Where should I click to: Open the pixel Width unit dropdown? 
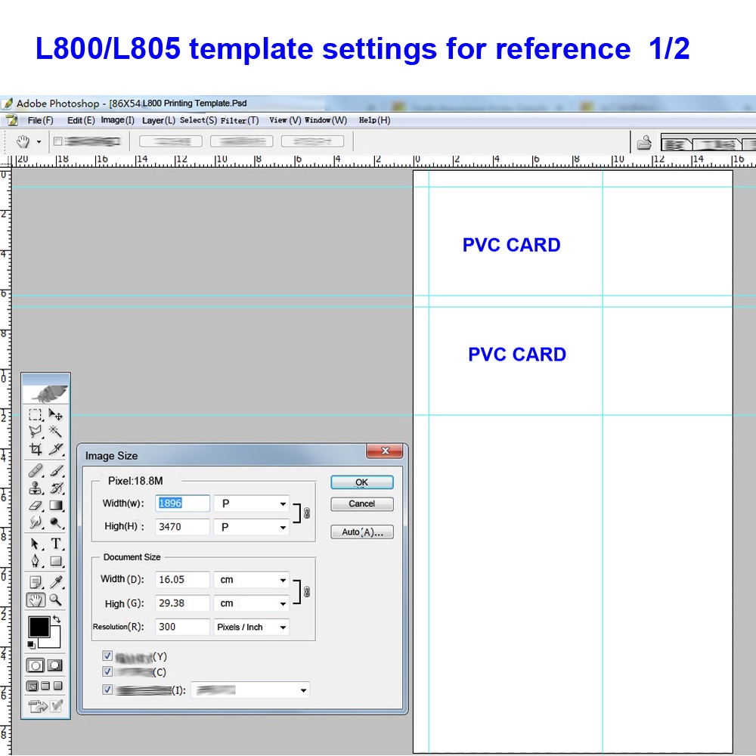pos(252,503)
